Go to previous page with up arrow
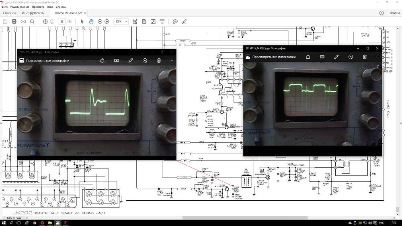The height and width of the screenshot is (226, 402). click(45, 21)
